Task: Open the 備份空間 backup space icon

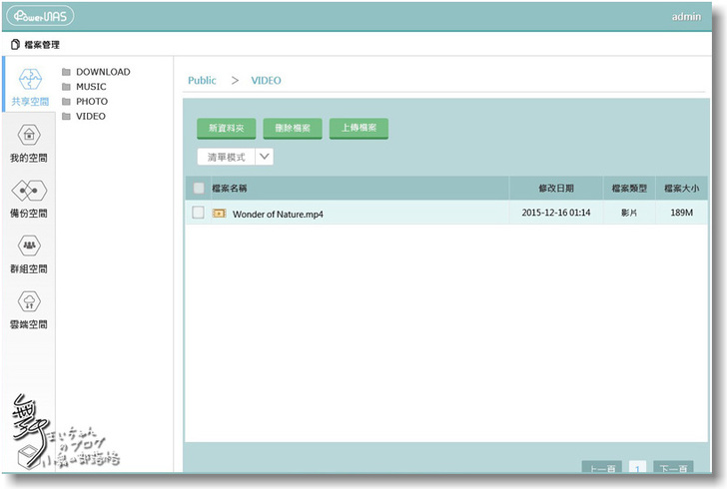Action: point(29,191)
